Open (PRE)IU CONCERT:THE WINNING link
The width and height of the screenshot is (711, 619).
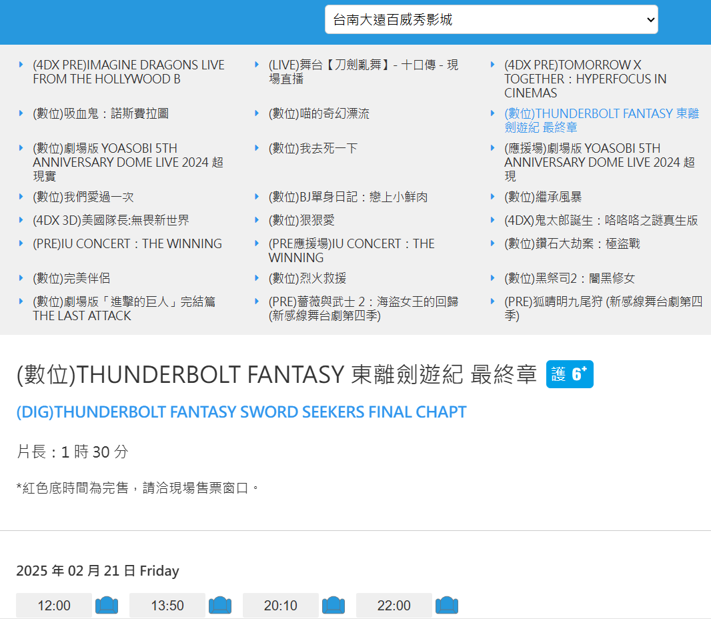tap(127, 244)
